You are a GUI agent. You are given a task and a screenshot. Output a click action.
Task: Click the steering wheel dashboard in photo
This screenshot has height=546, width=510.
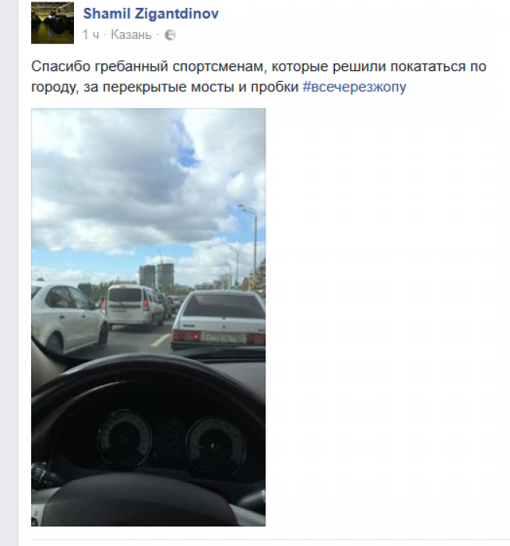point(149,438)
